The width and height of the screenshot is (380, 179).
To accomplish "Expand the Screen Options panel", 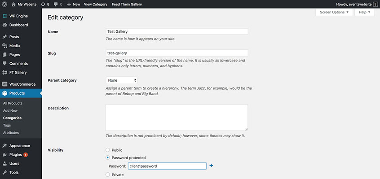I will pos(334,12).
